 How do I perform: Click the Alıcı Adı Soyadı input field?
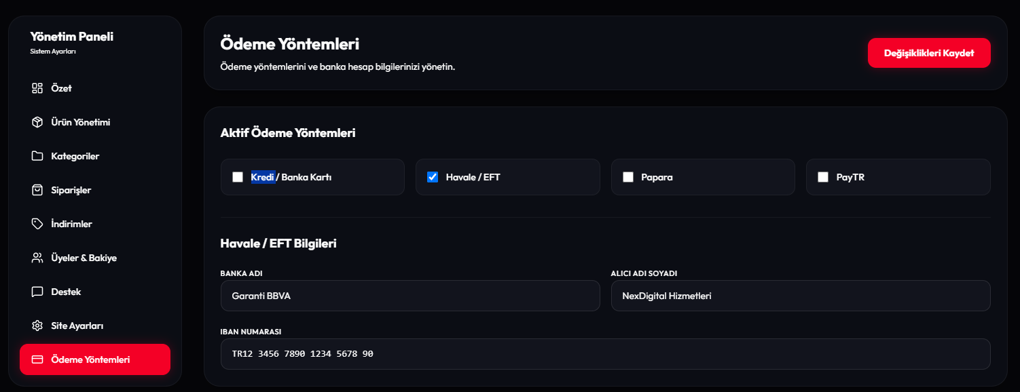(801, 296)
